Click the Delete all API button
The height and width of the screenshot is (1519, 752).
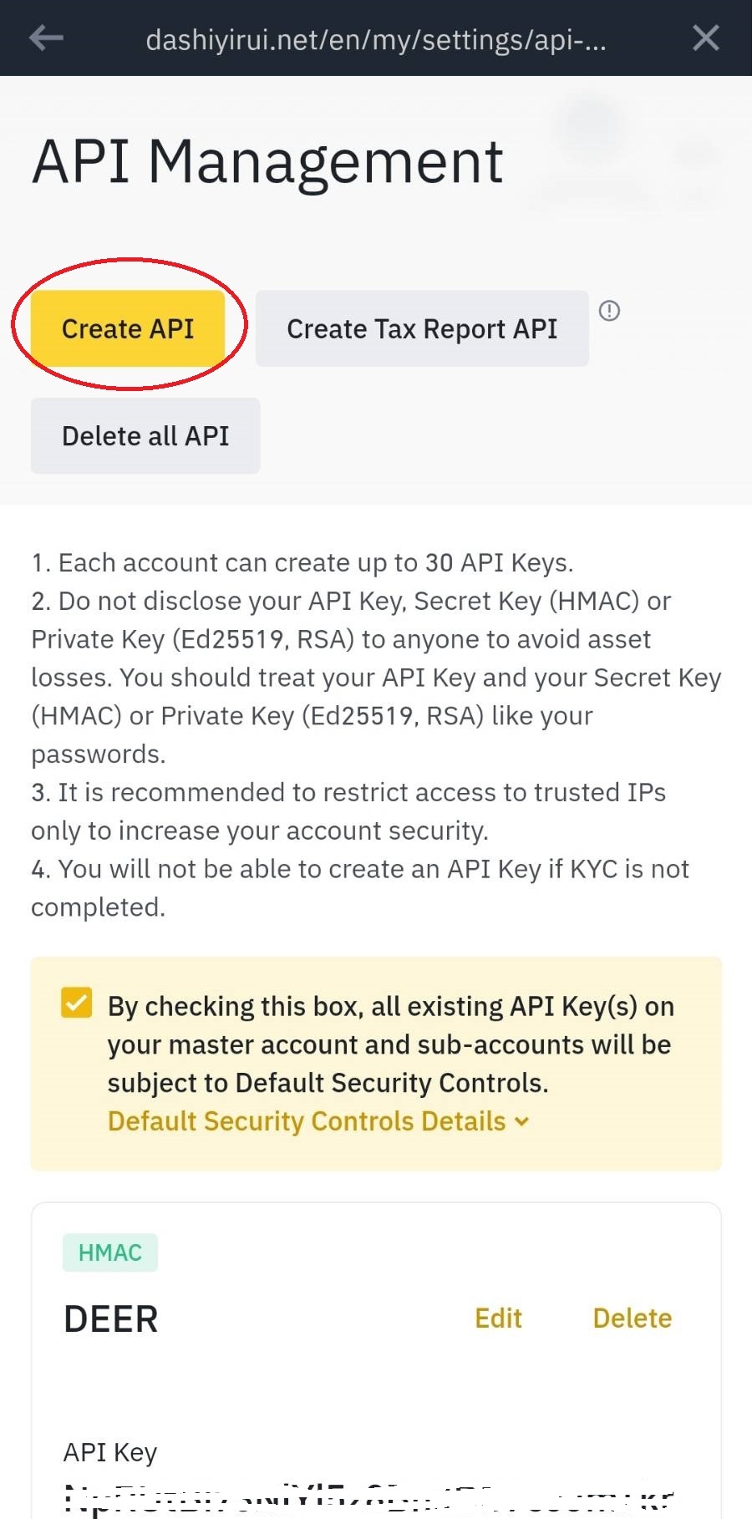point(145,436)
